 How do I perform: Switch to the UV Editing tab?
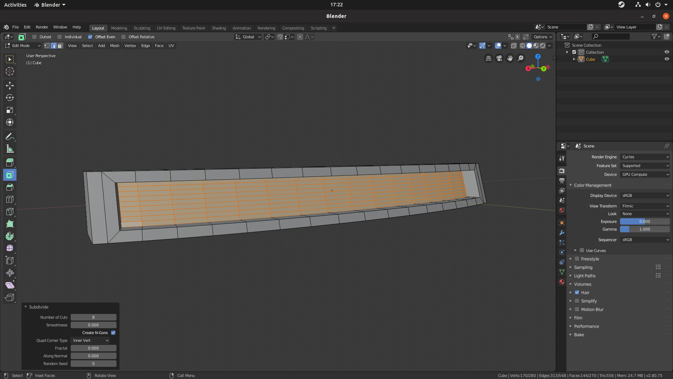pos(166,28)
